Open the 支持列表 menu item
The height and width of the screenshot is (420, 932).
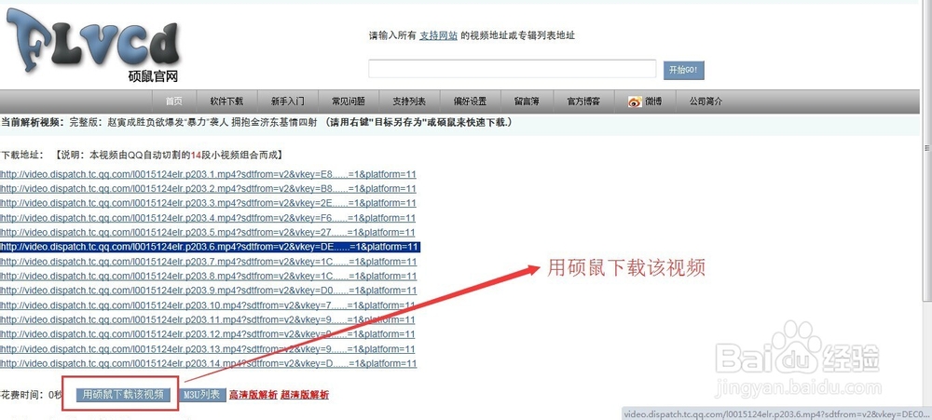click(409, 102)
